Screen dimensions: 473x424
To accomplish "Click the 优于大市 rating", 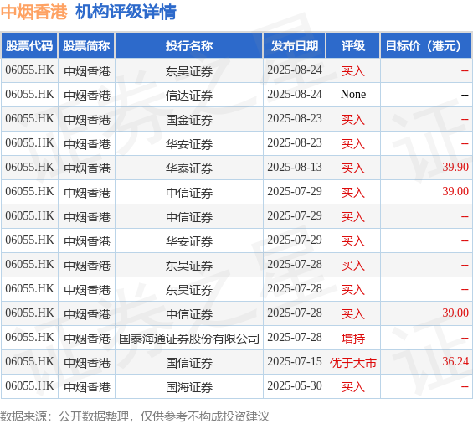I will [353, 363].
